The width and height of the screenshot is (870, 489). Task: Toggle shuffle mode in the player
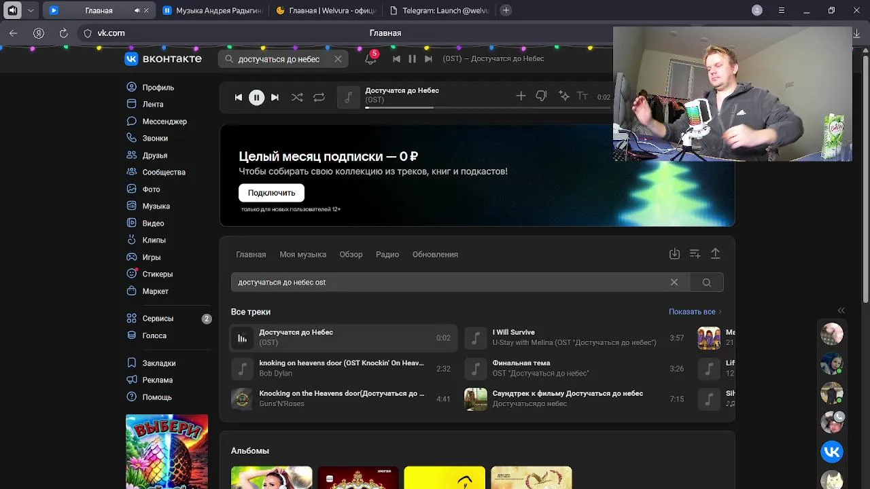click(x=297, y=97)
